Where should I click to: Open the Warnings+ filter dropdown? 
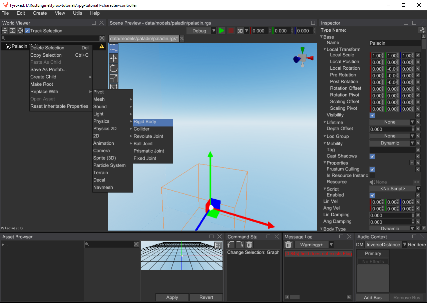point(314,245)
